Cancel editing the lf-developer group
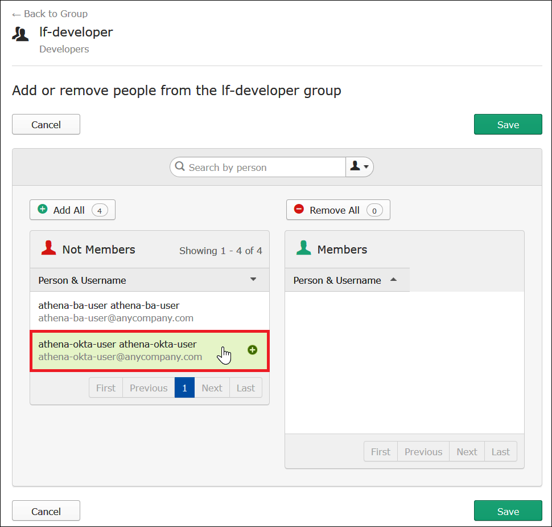Screen dimensions: 552x527 [46, 124]
